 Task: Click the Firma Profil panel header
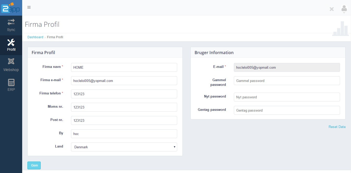(x=43, y=53)
